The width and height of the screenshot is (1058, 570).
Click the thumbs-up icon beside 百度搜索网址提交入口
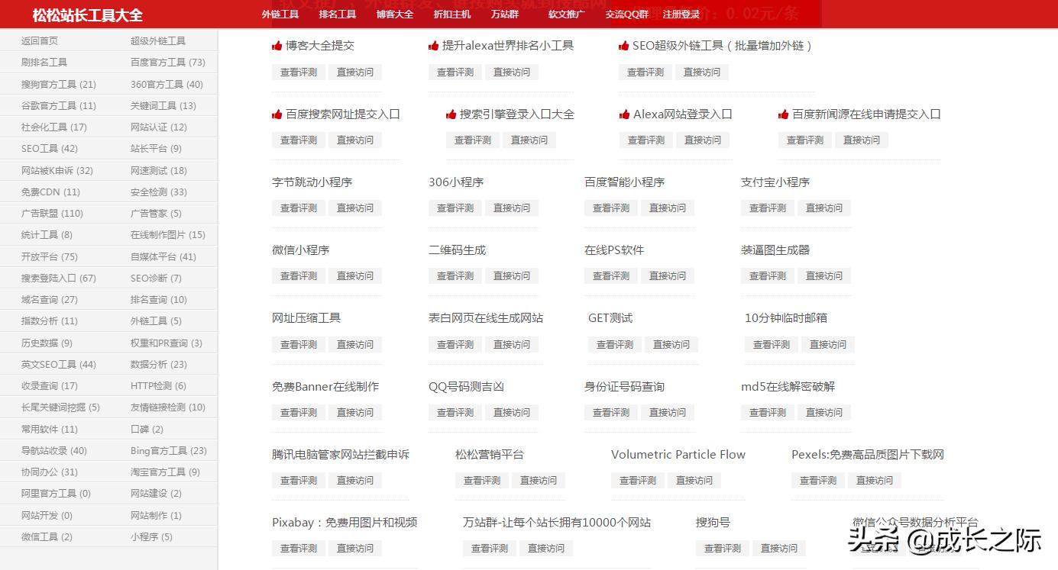coord(277,114)
